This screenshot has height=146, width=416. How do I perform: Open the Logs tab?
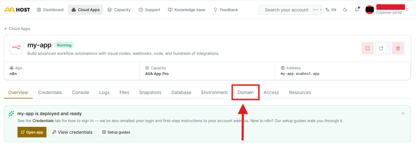[x=104, y=92]
